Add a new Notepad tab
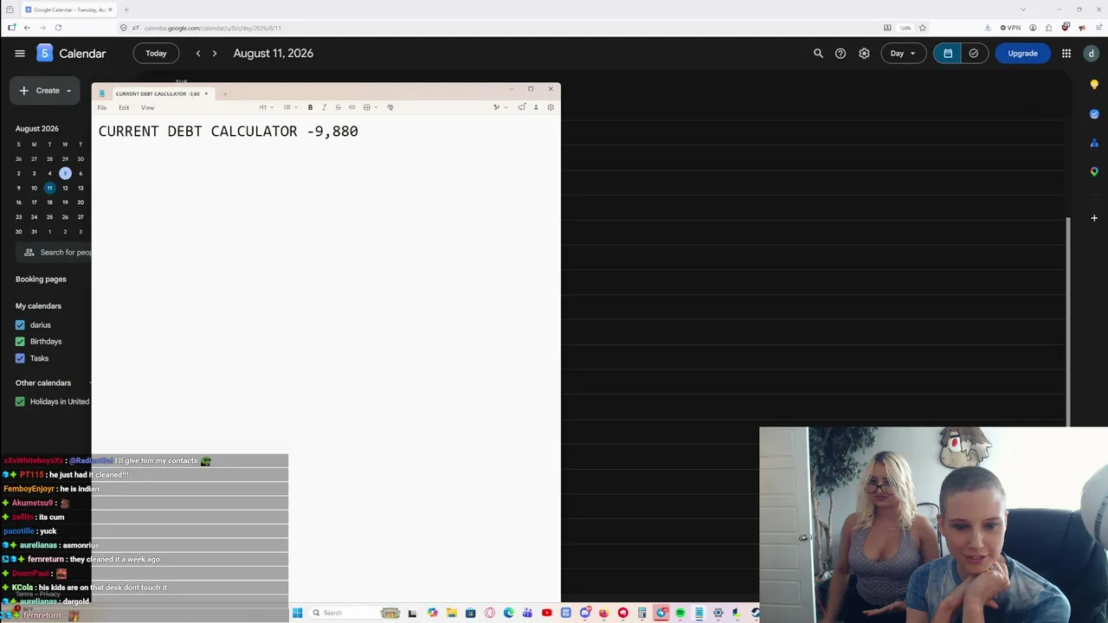The height and width of the screenshot is (623, 1108). point(224,93)
